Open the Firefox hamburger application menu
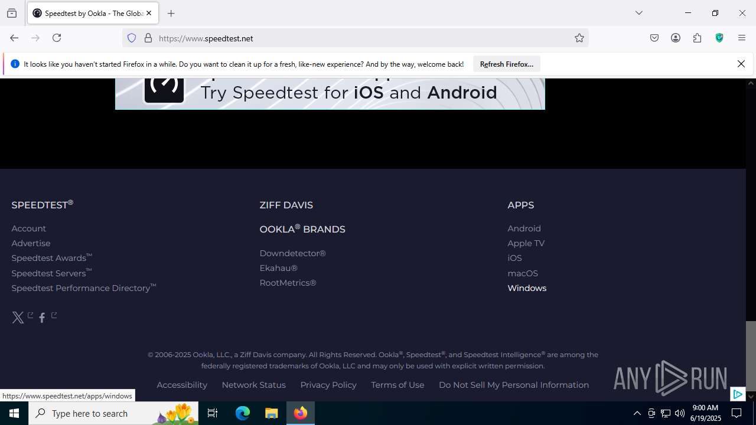Screen dimensions: 756x425 [x=742, y=38]
